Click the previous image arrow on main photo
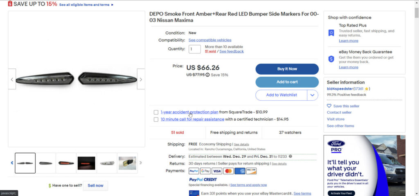Screen dimensions: 419x196 point(12,80)
